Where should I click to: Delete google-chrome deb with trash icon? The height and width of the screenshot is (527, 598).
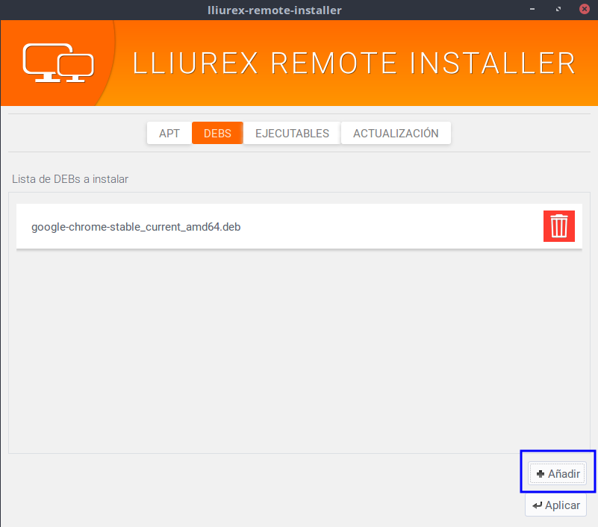[x=558, y=226]
